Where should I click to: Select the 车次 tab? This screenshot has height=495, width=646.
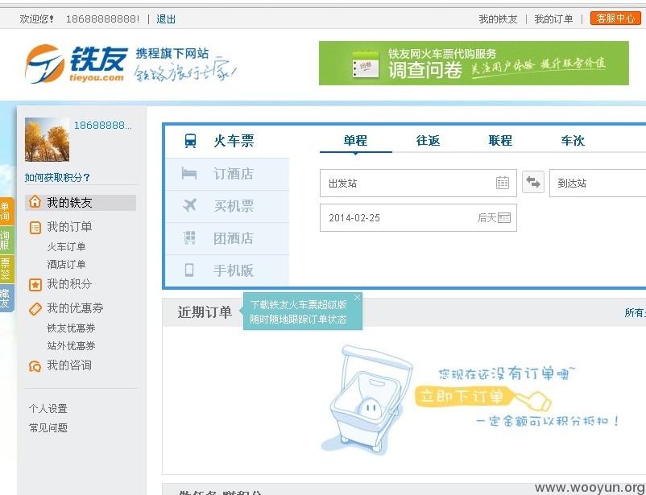573,141
